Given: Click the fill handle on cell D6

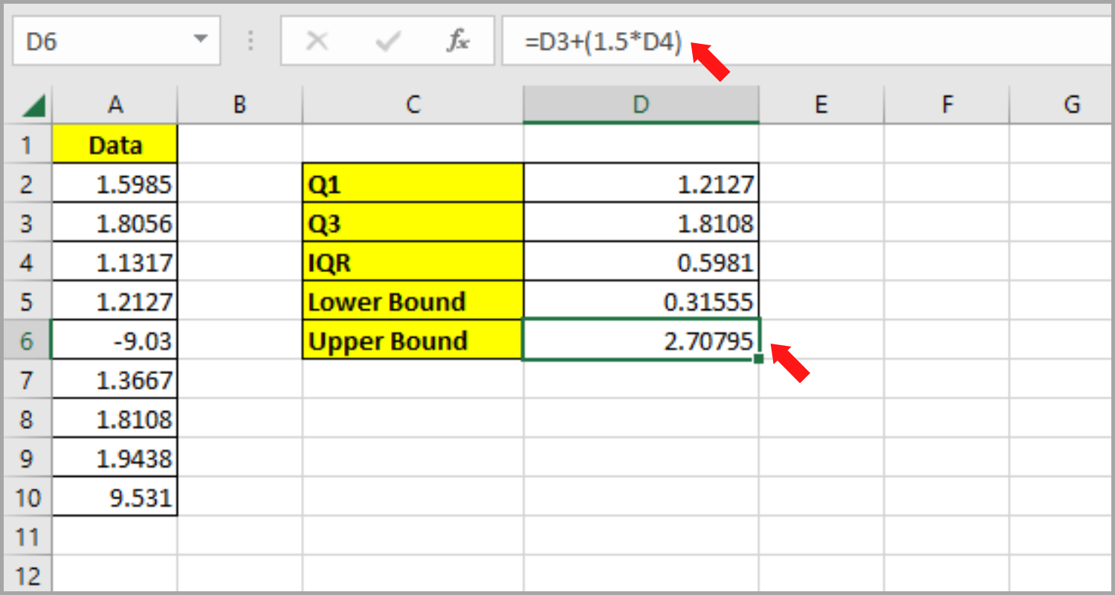Looking at the screenshot, I should (757, 358).
